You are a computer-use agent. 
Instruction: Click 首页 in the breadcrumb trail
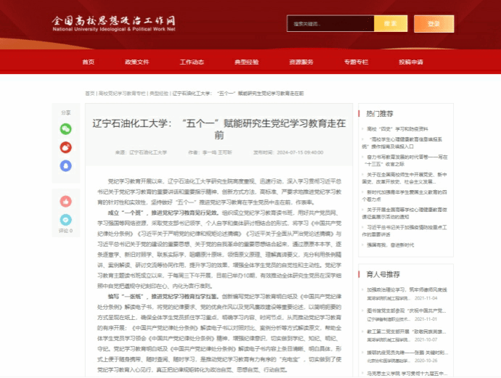[x=89, y=94]
